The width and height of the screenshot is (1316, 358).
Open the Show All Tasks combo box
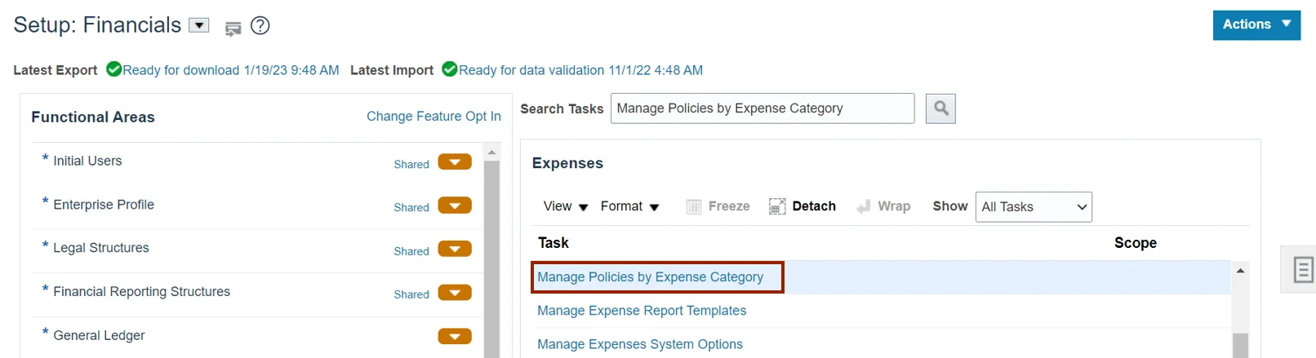coord(1034,207)
